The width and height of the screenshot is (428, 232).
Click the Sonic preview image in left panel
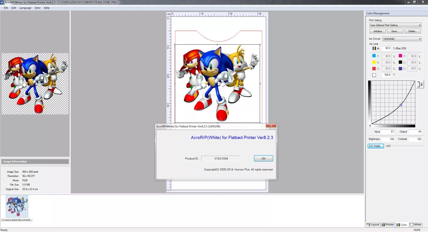35,84
